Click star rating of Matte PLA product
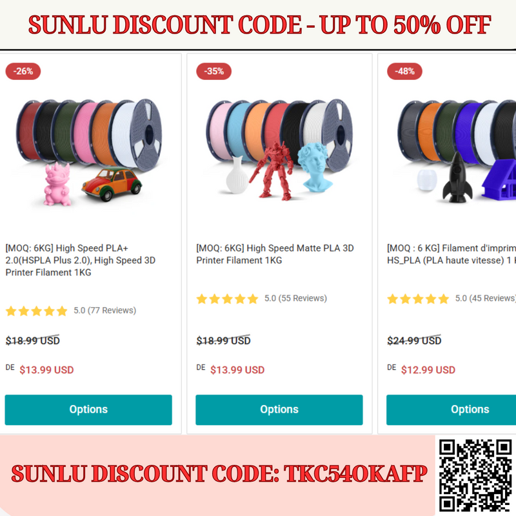 point(227,299)
